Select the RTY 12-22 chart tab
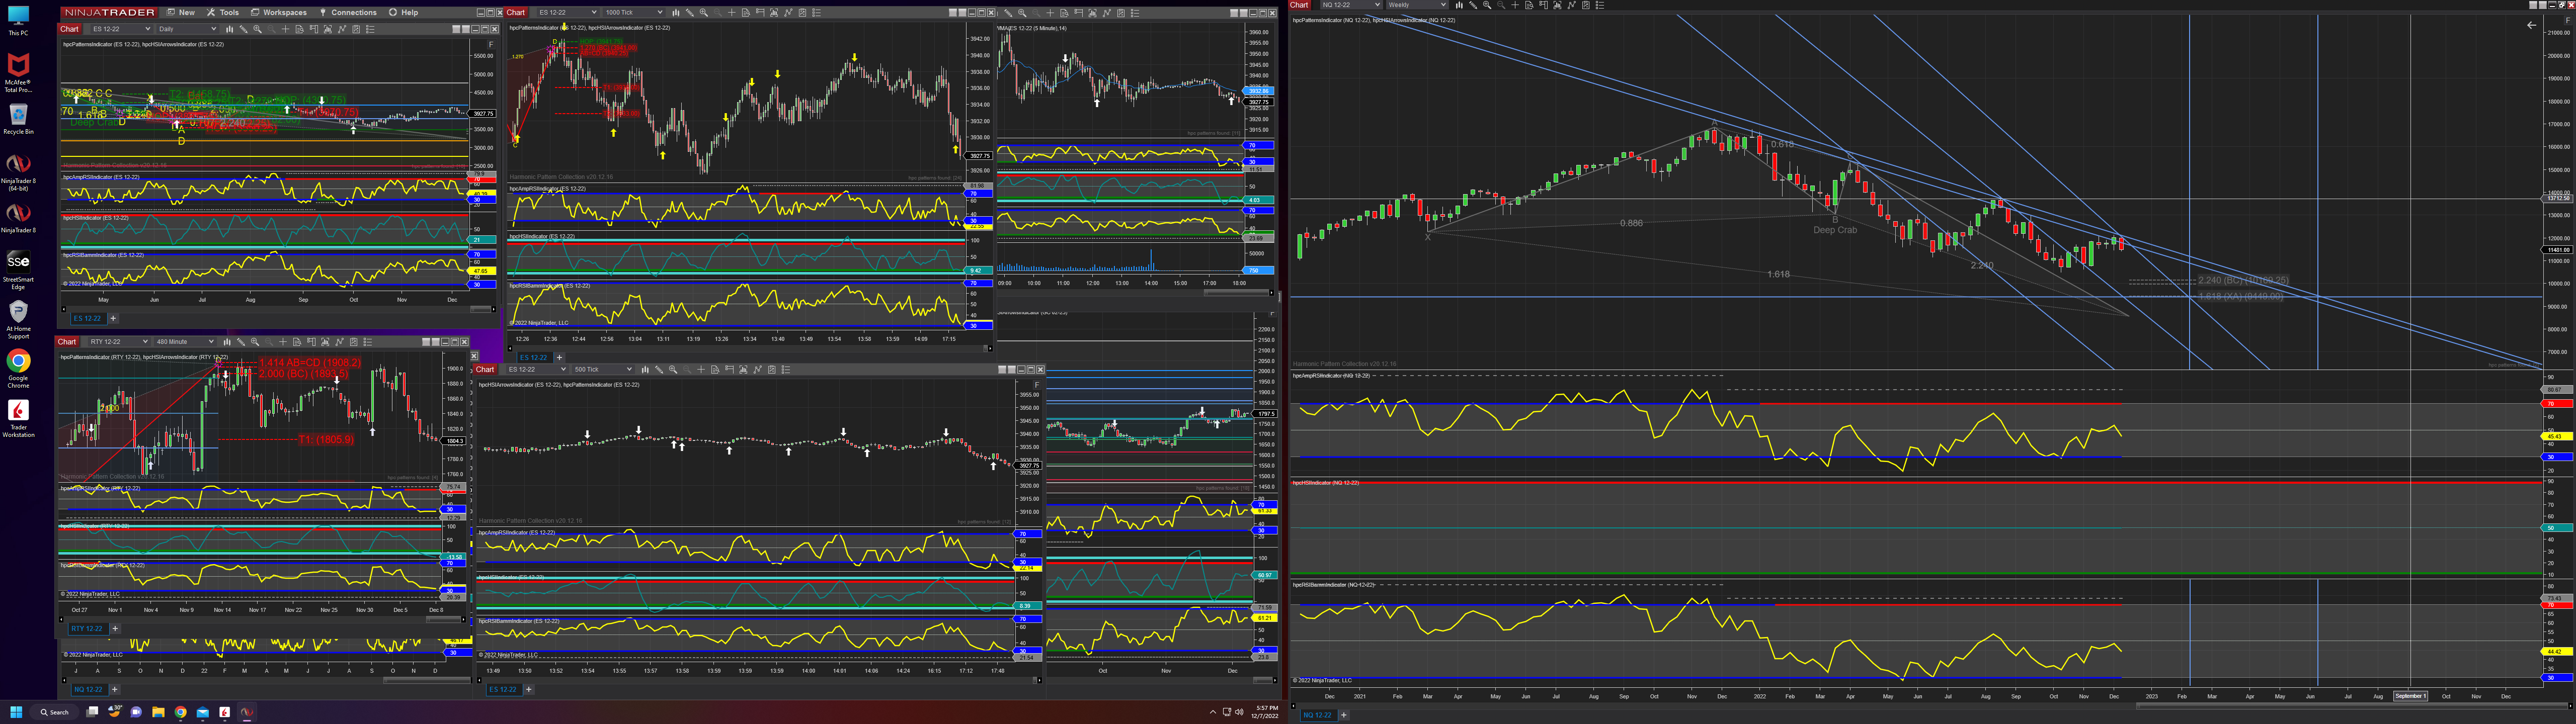The image size is (2576, 724). coord(86,629)
